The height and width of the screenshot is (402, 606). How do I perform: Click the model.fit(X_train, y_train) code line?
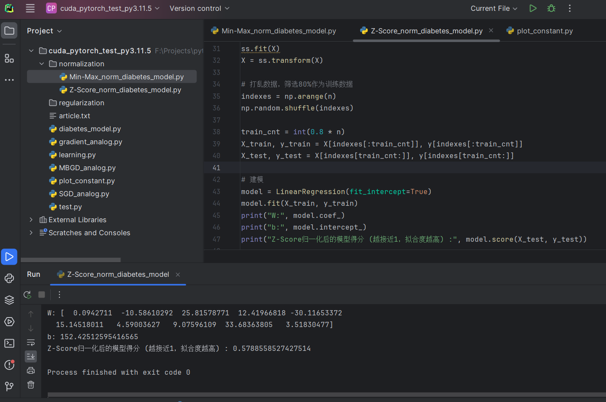tap(299, 203)
